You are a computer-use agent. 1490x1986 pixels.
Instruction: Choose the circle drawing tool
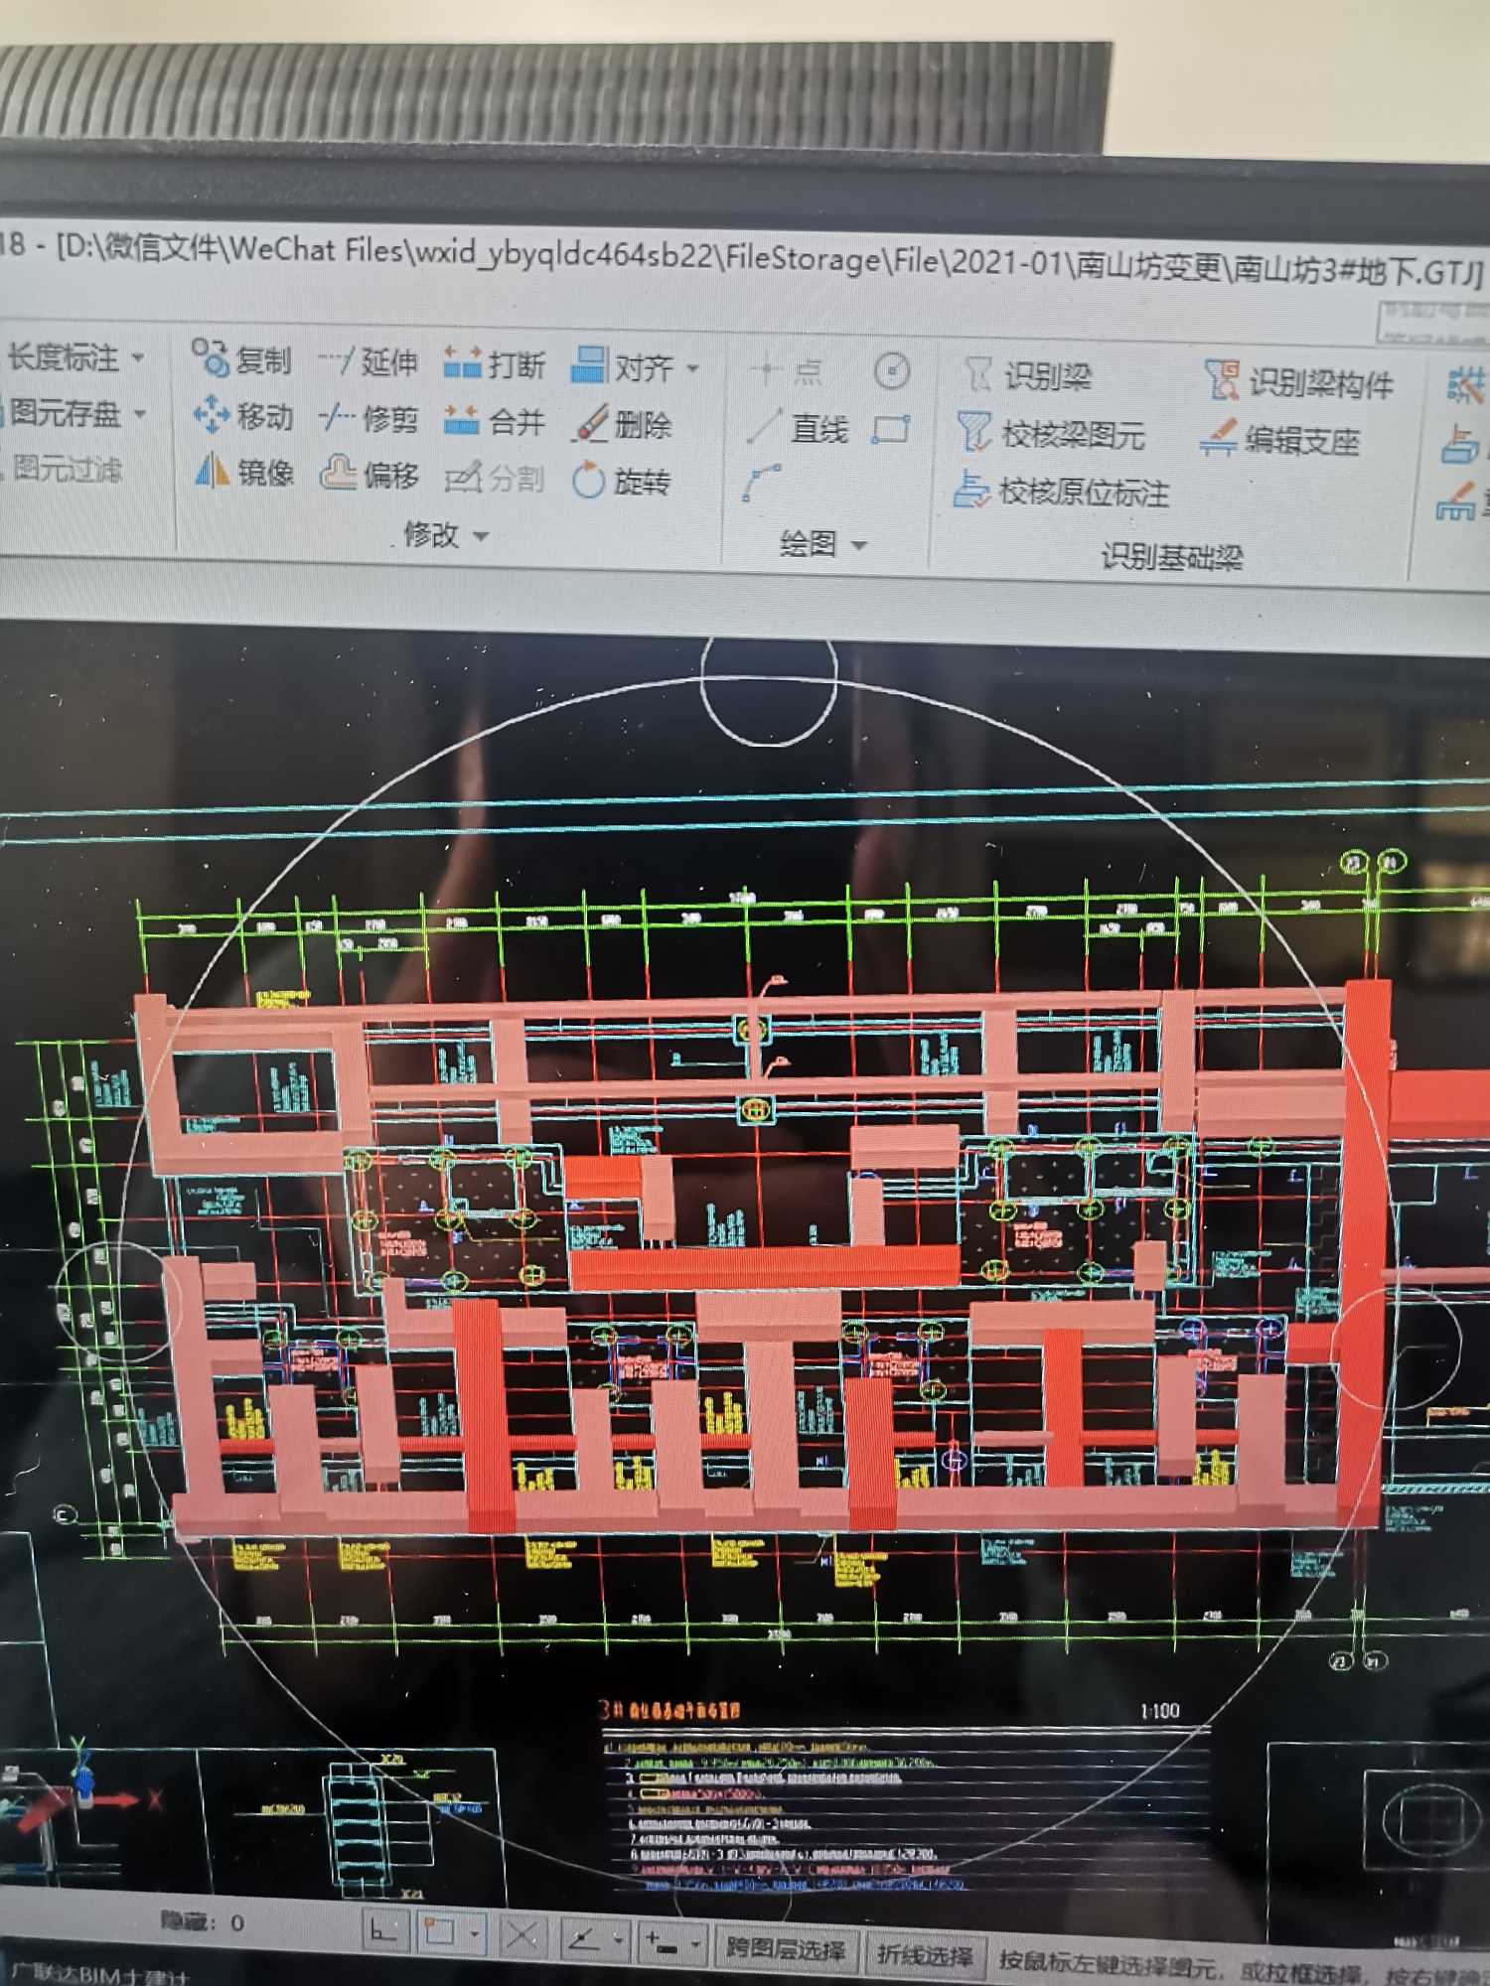click(892, 371)
